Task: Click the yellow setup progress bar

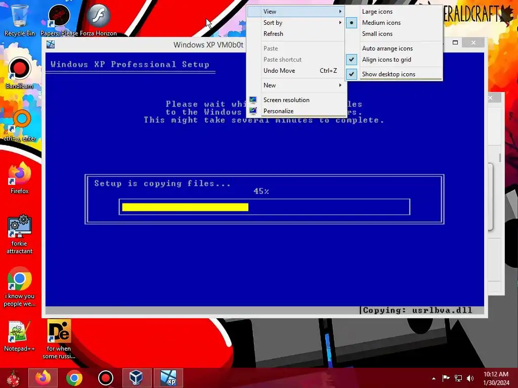Action: click(185, 207)
